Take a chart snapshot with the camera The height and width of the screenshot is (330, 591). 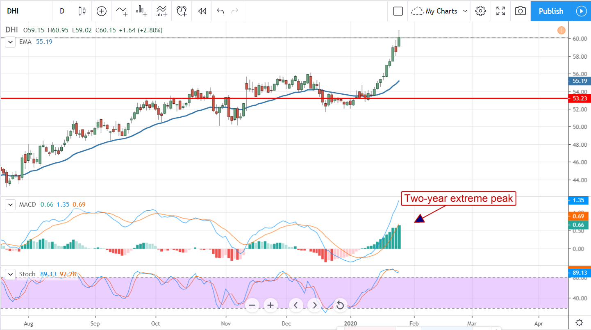pyautogui.click(x=520, y=11)
